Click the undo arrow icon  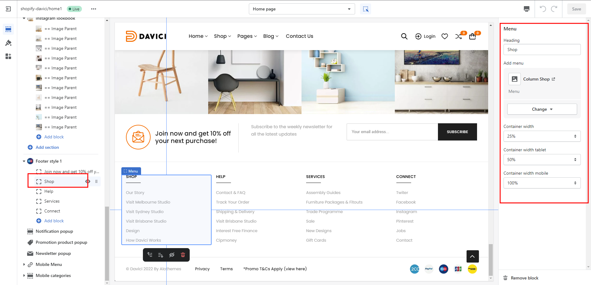click(543, 9)
